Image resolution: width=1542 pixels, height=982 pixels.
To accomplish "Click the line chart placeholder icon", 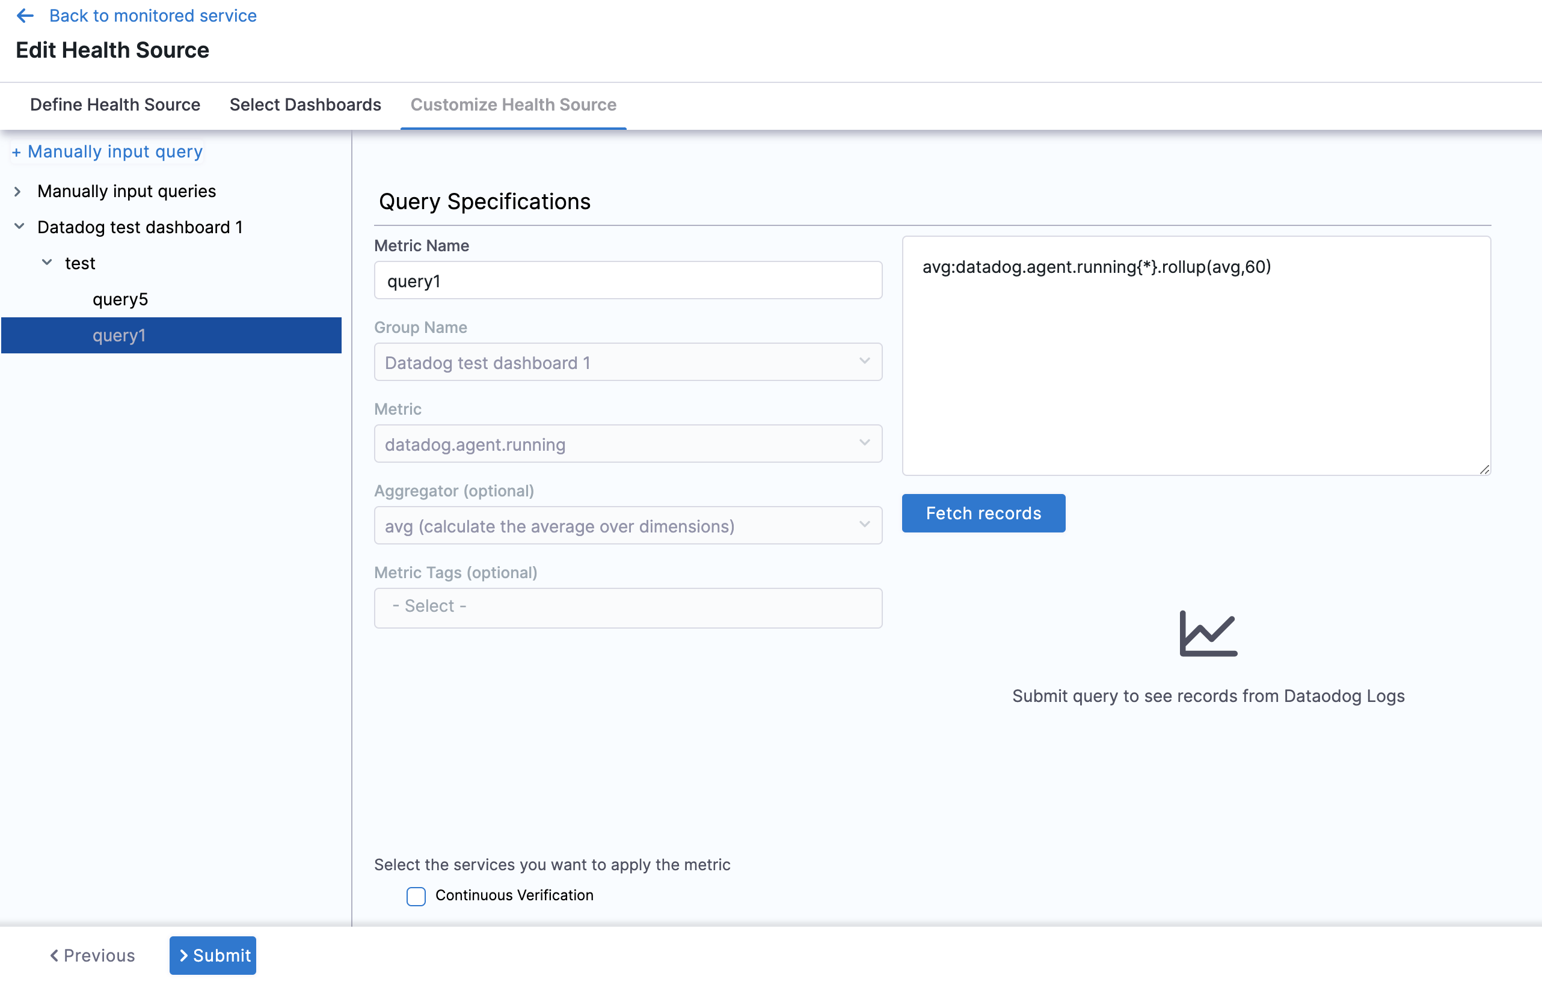I will tap(1208, 633).
